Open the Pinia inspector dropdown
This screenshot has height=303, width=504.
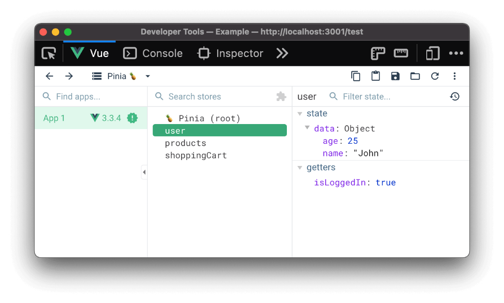pos(121,76)
